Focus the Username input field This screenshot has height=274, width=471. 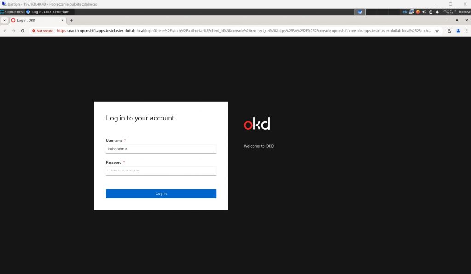[x=161, y=149]
